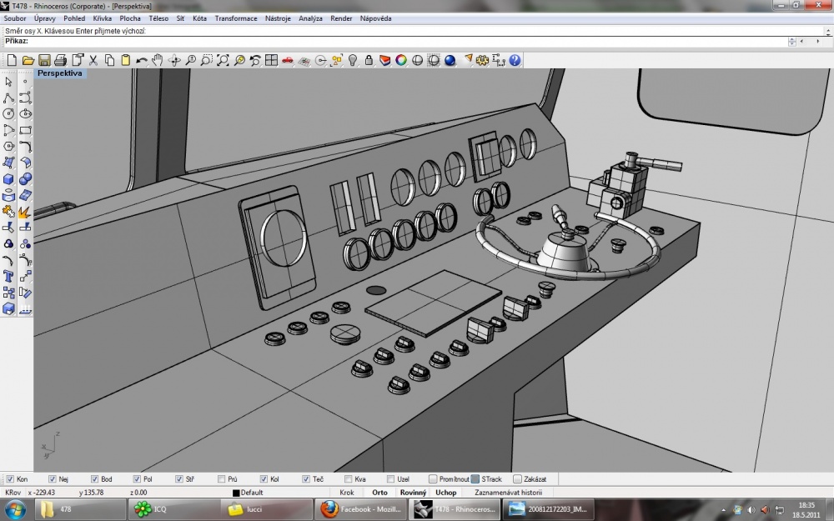Screen dimensions: 834x521
Task: Open the color wheel icon
Action: 401,60
